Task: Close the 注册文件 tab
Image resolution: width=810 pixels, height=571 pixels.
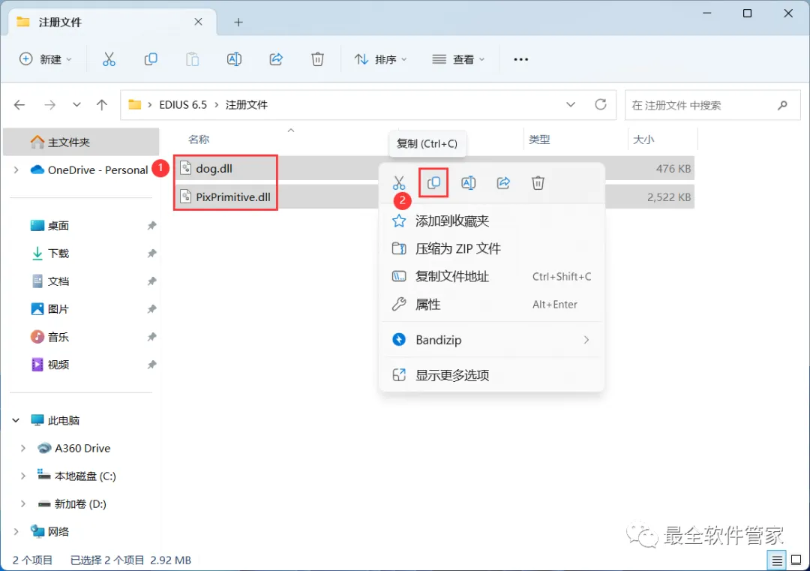Action: [198, 22]
